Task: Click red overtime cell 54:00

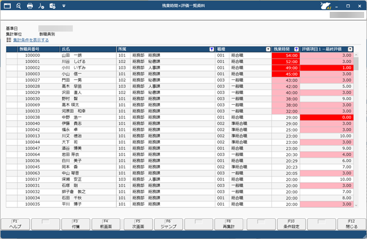Action: point(286,56)
